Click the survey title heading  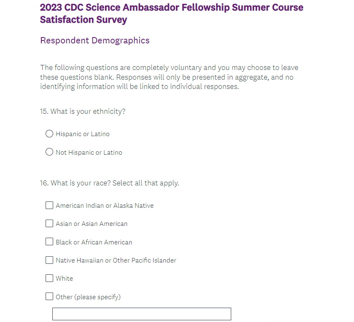point(171,13)
